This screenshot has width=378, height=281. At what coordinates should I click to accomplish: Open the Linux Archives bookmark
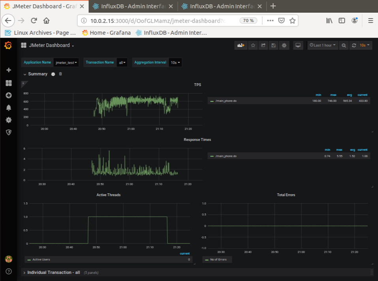(41, 33)
